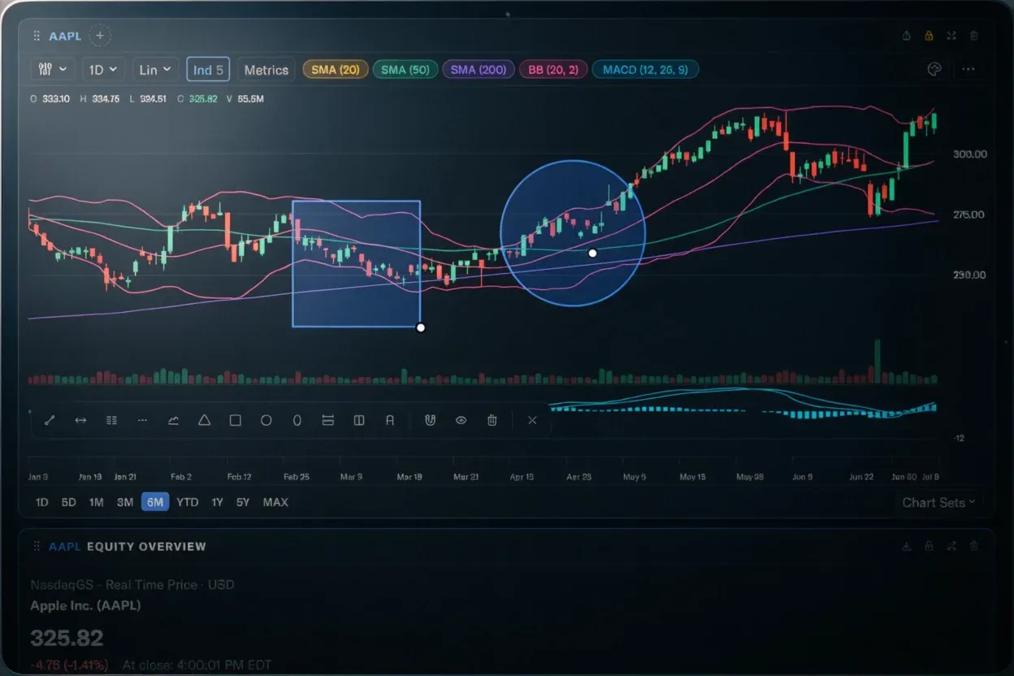Toggle the magnet snap mode
This screenshot has height=676, width=1014.
point(430,420)
